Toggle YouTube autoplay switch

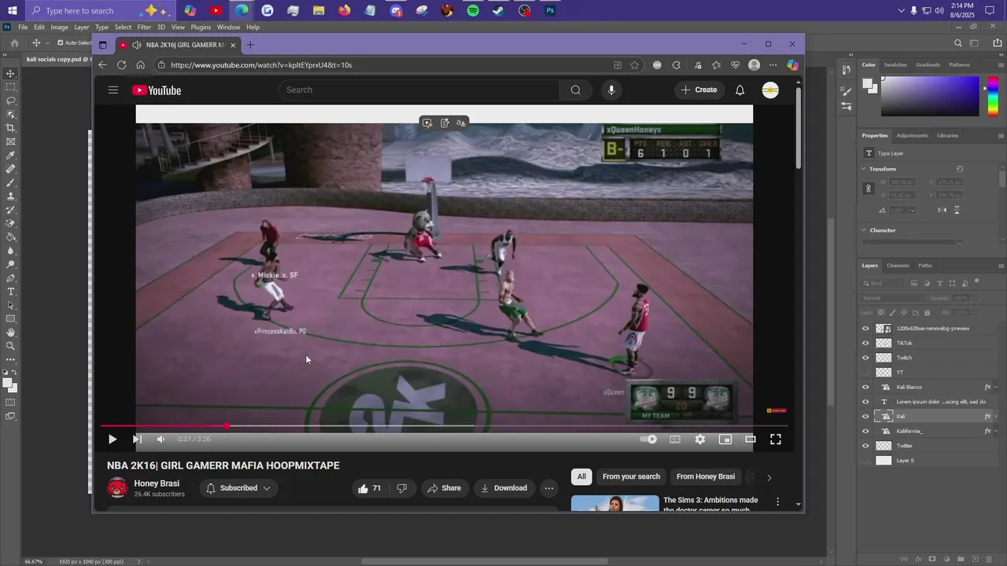pos(649,439)
